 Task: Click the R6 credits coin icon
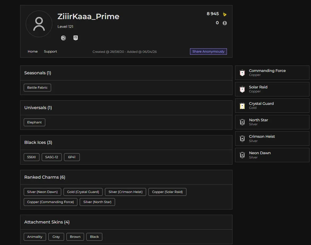pos(224,23)
